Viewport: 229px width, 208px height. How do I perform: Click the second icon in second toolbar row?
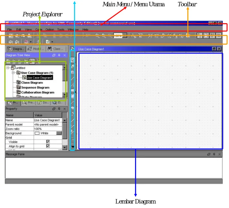point(17,42)
